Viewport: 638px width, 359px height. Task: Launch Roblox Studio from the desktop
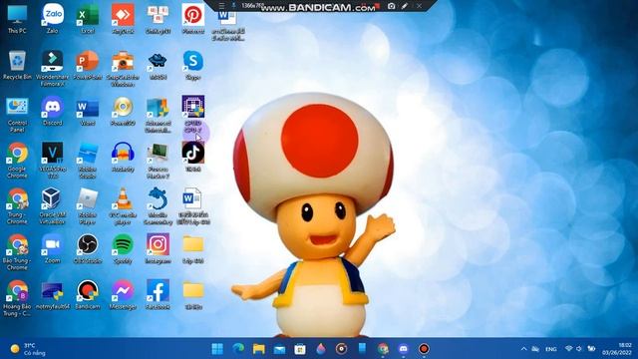88,161
